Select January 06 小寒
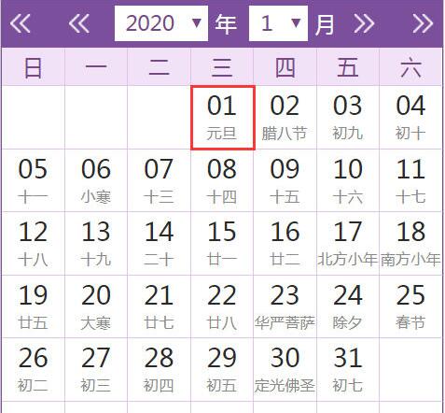The image size is (445, 413). pyautogui.click(x=96, y=181)
